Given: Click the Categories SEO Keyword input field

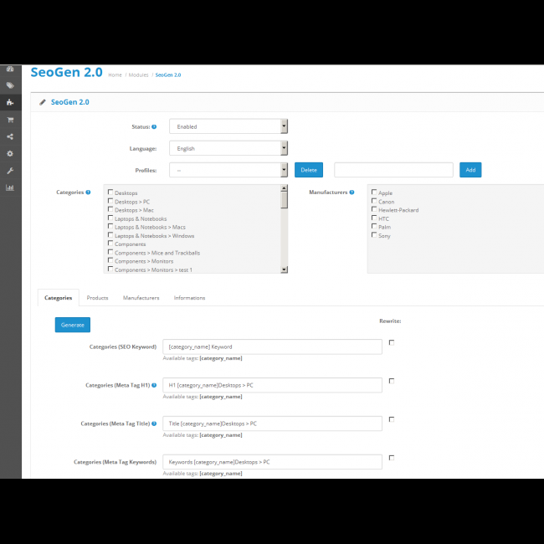Looking at the screenshot, I should 272,346.
